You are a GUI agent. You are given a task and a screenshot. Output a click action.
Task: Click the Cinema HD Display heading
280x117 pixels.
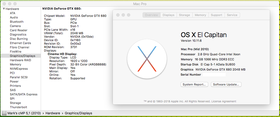click(62, 54)
